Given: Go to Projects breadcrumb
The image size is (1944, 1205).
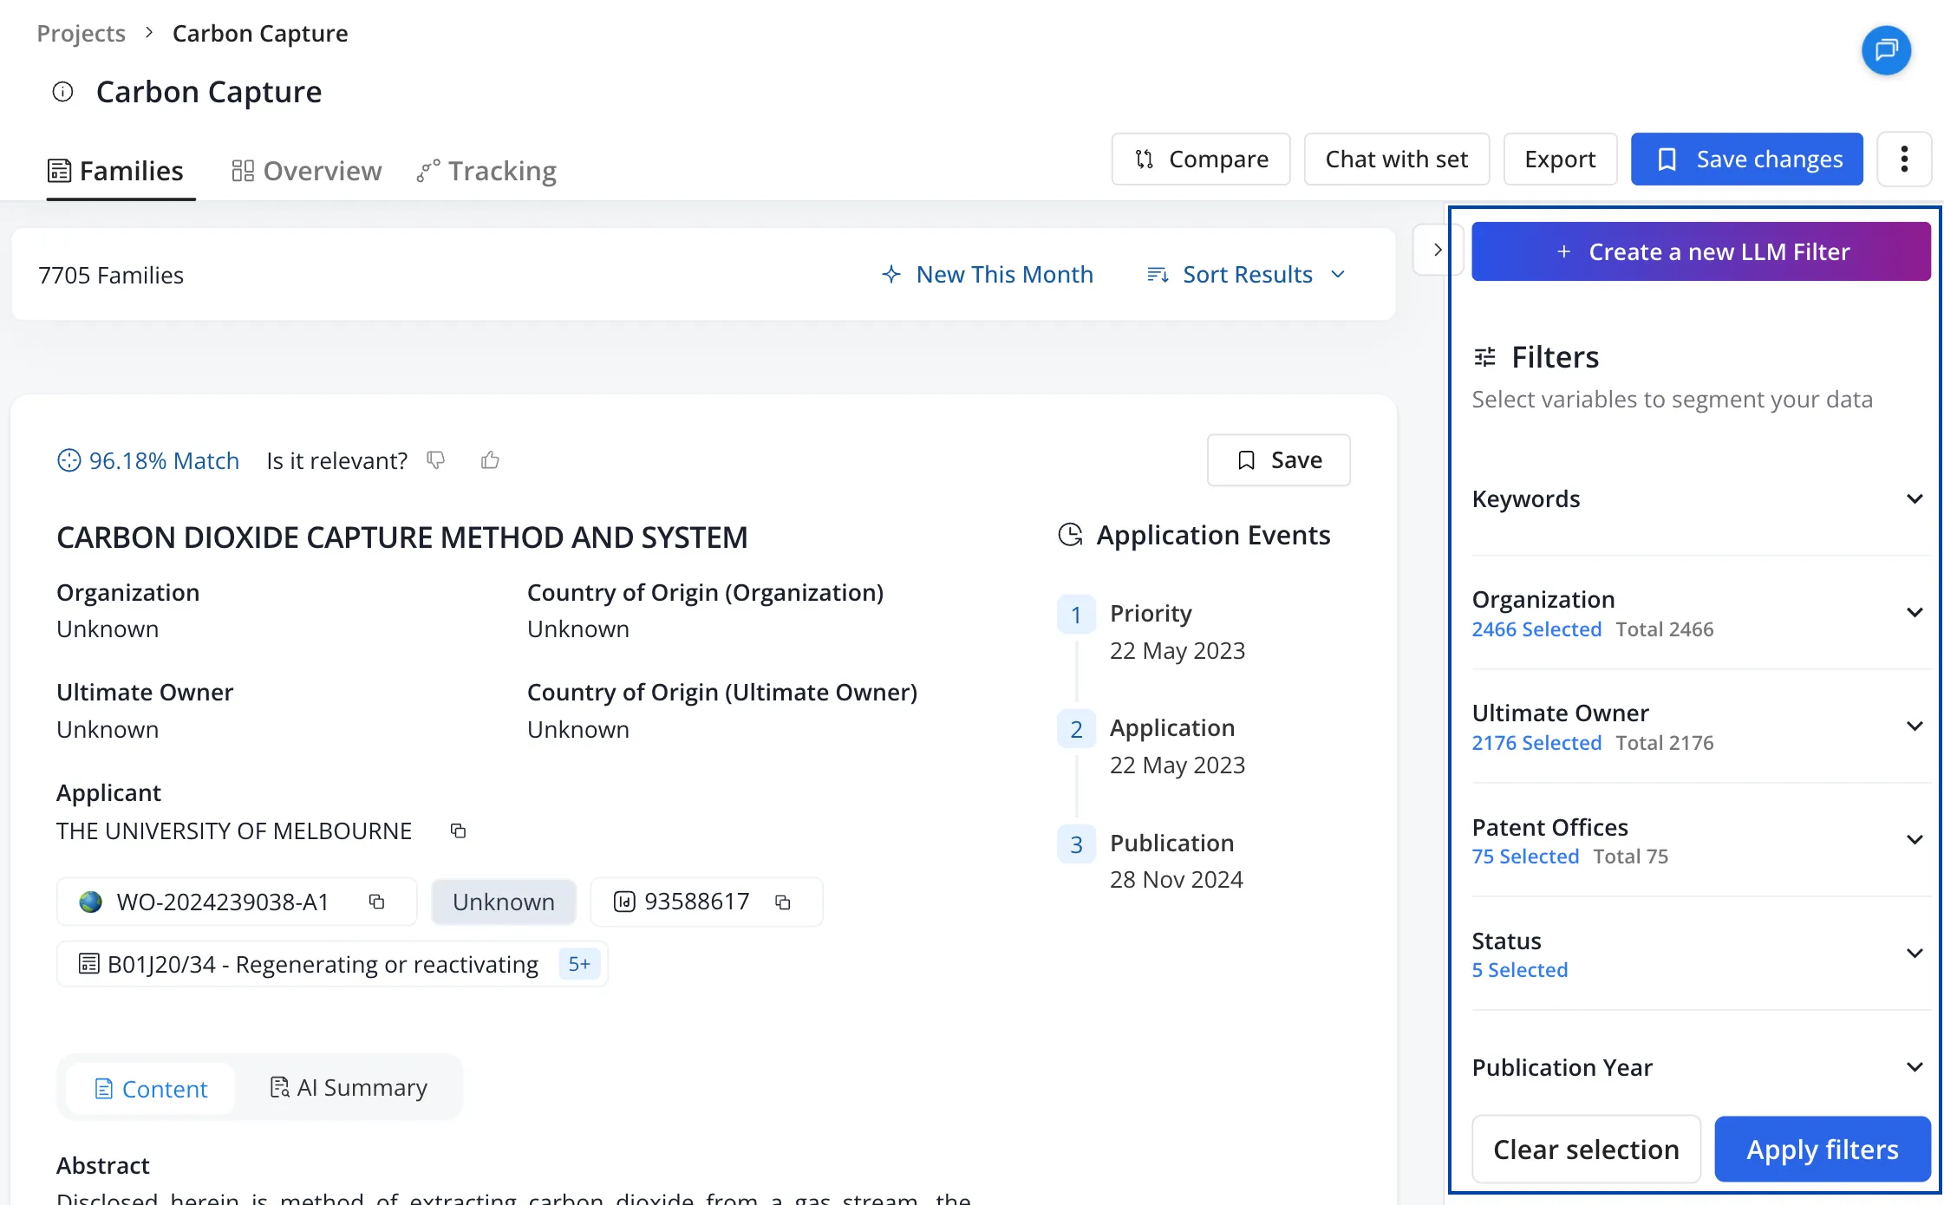Looking at the screenshot, I should [x=81, y=33].
